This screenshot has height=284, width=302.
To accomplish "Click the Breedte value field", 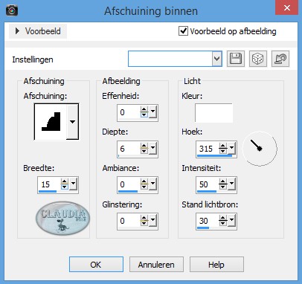I will click(x=49, y=184).
